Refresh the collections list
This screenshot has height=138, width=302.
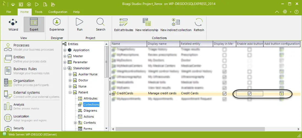199,25
